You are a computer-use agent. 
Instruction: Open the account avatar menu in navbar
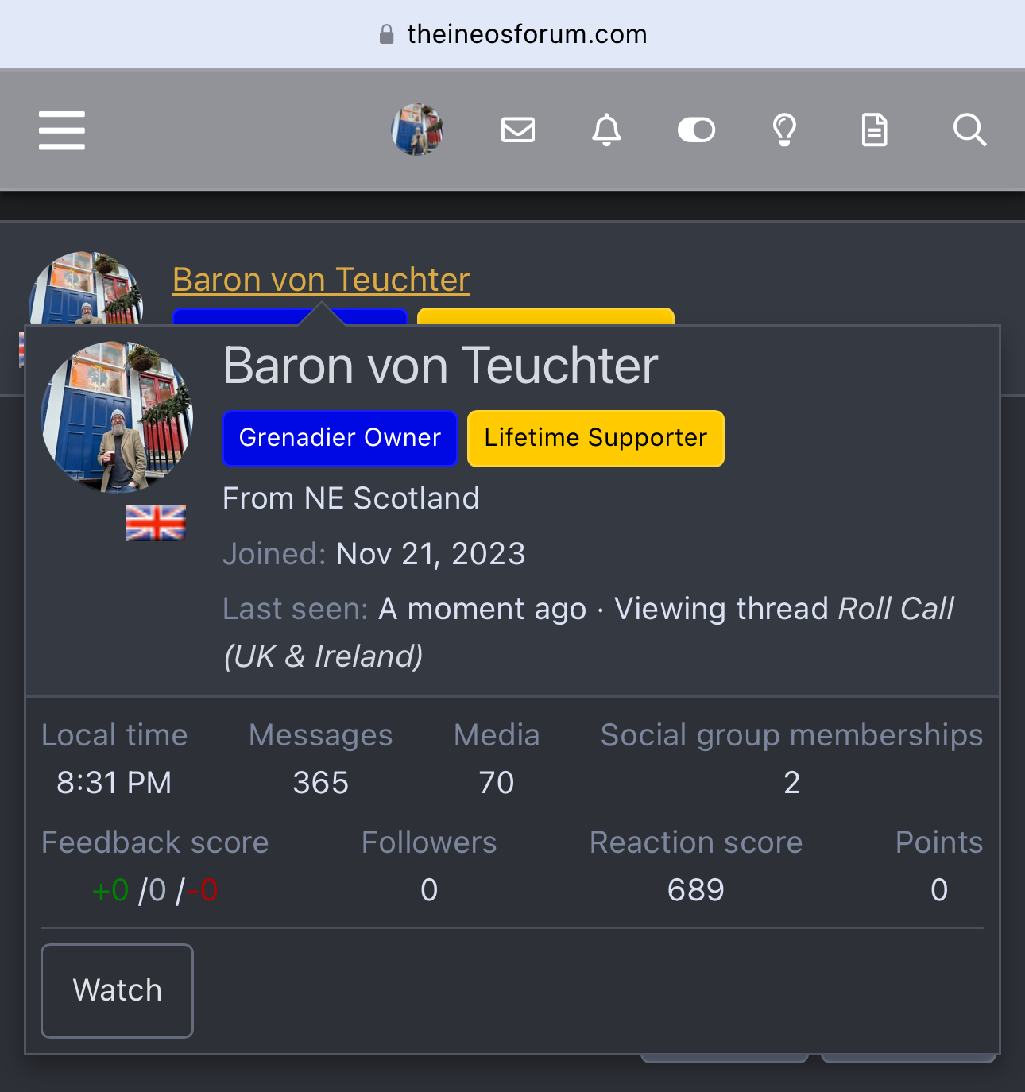click(x=417, y=130)
